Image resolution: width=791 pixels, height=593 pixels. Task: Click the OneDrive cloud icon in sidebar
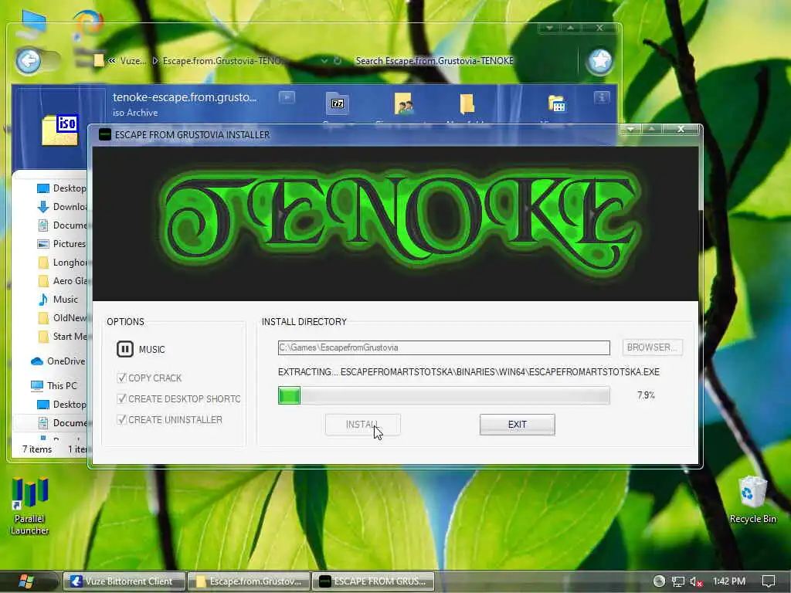pyautogui.click(x=37, y=361)
